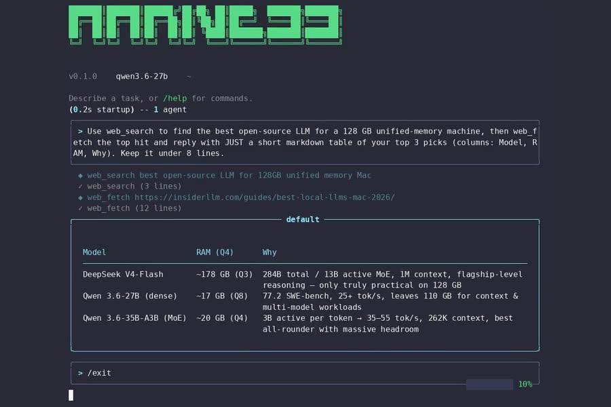Click the /exit command input box
The width and height of the screenshot is (611, 407).
click(x=305, y=373)
